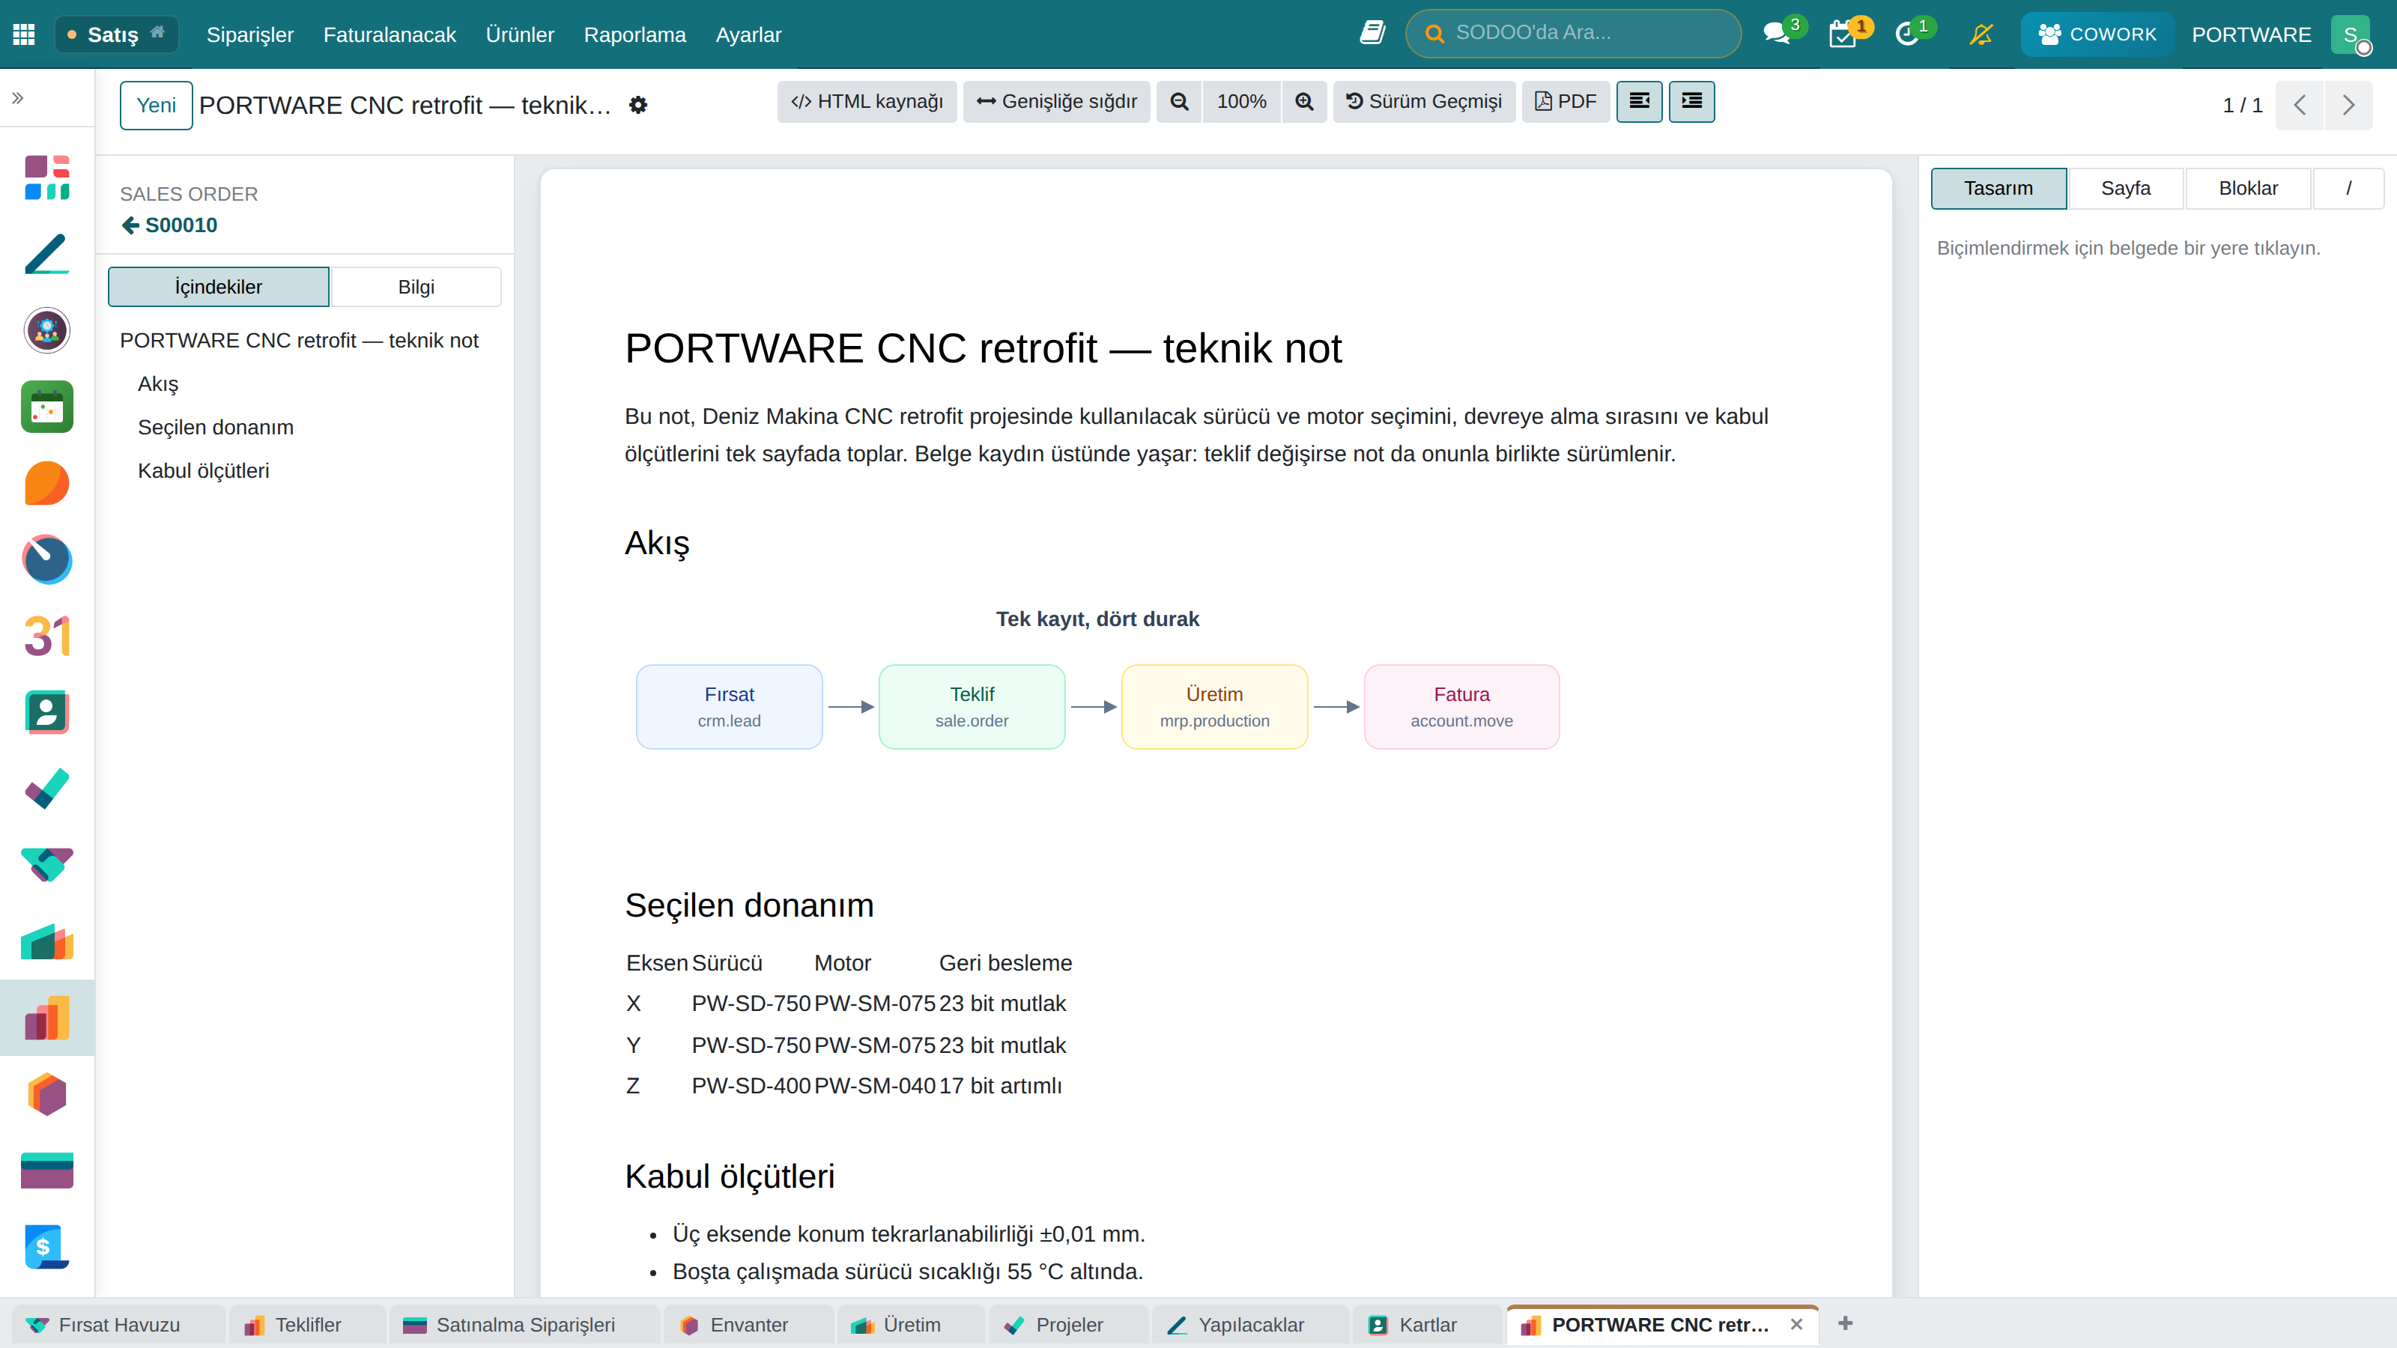Image resolution: width=2397 pixels, height=1348 pixels.
Task: Switch to Sayfa tab in right panel
Action: [x=2125, y=188]
